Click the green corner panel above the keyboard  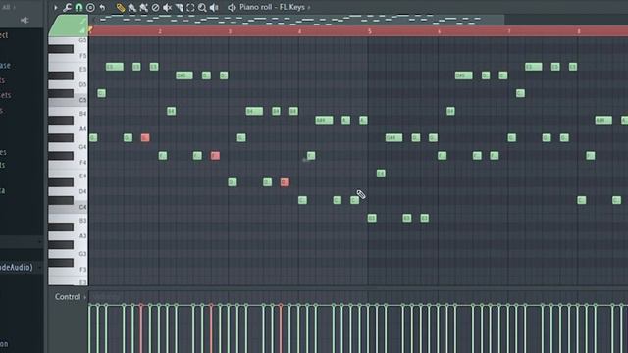[69, 25]
